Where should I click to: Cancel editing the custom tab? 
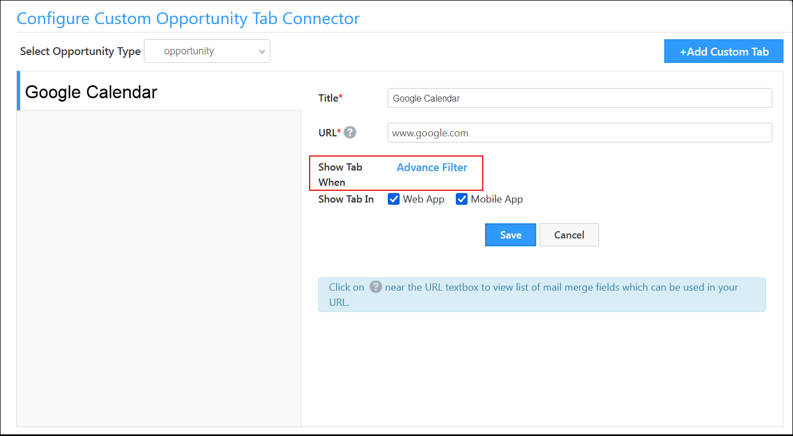click(569, 235)
